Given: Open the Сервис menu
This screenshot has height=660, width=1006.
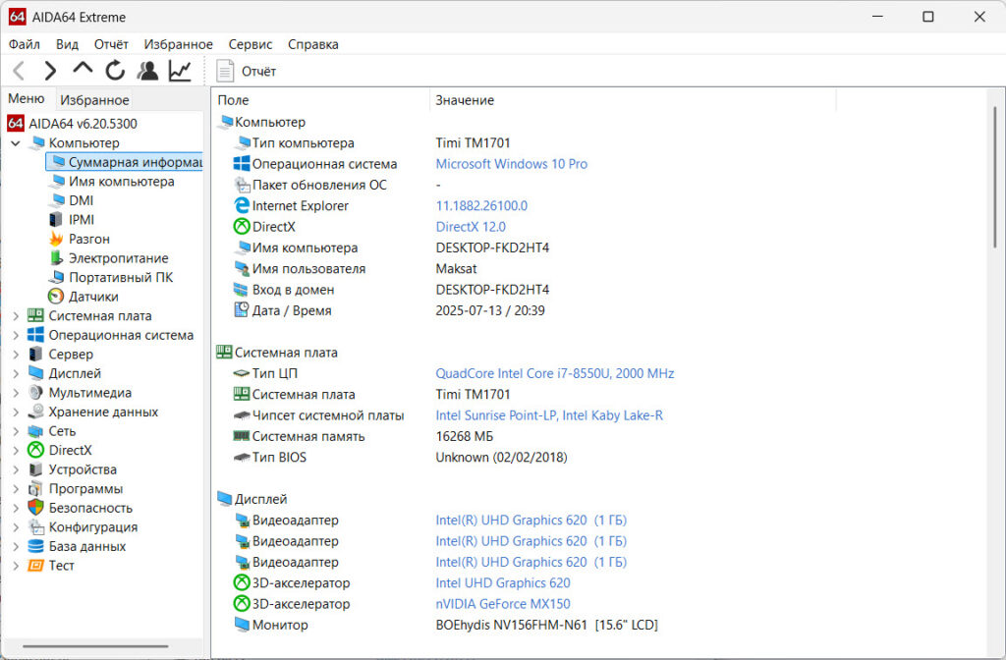Looking at the screenshot, I should (x=251, y=44).
